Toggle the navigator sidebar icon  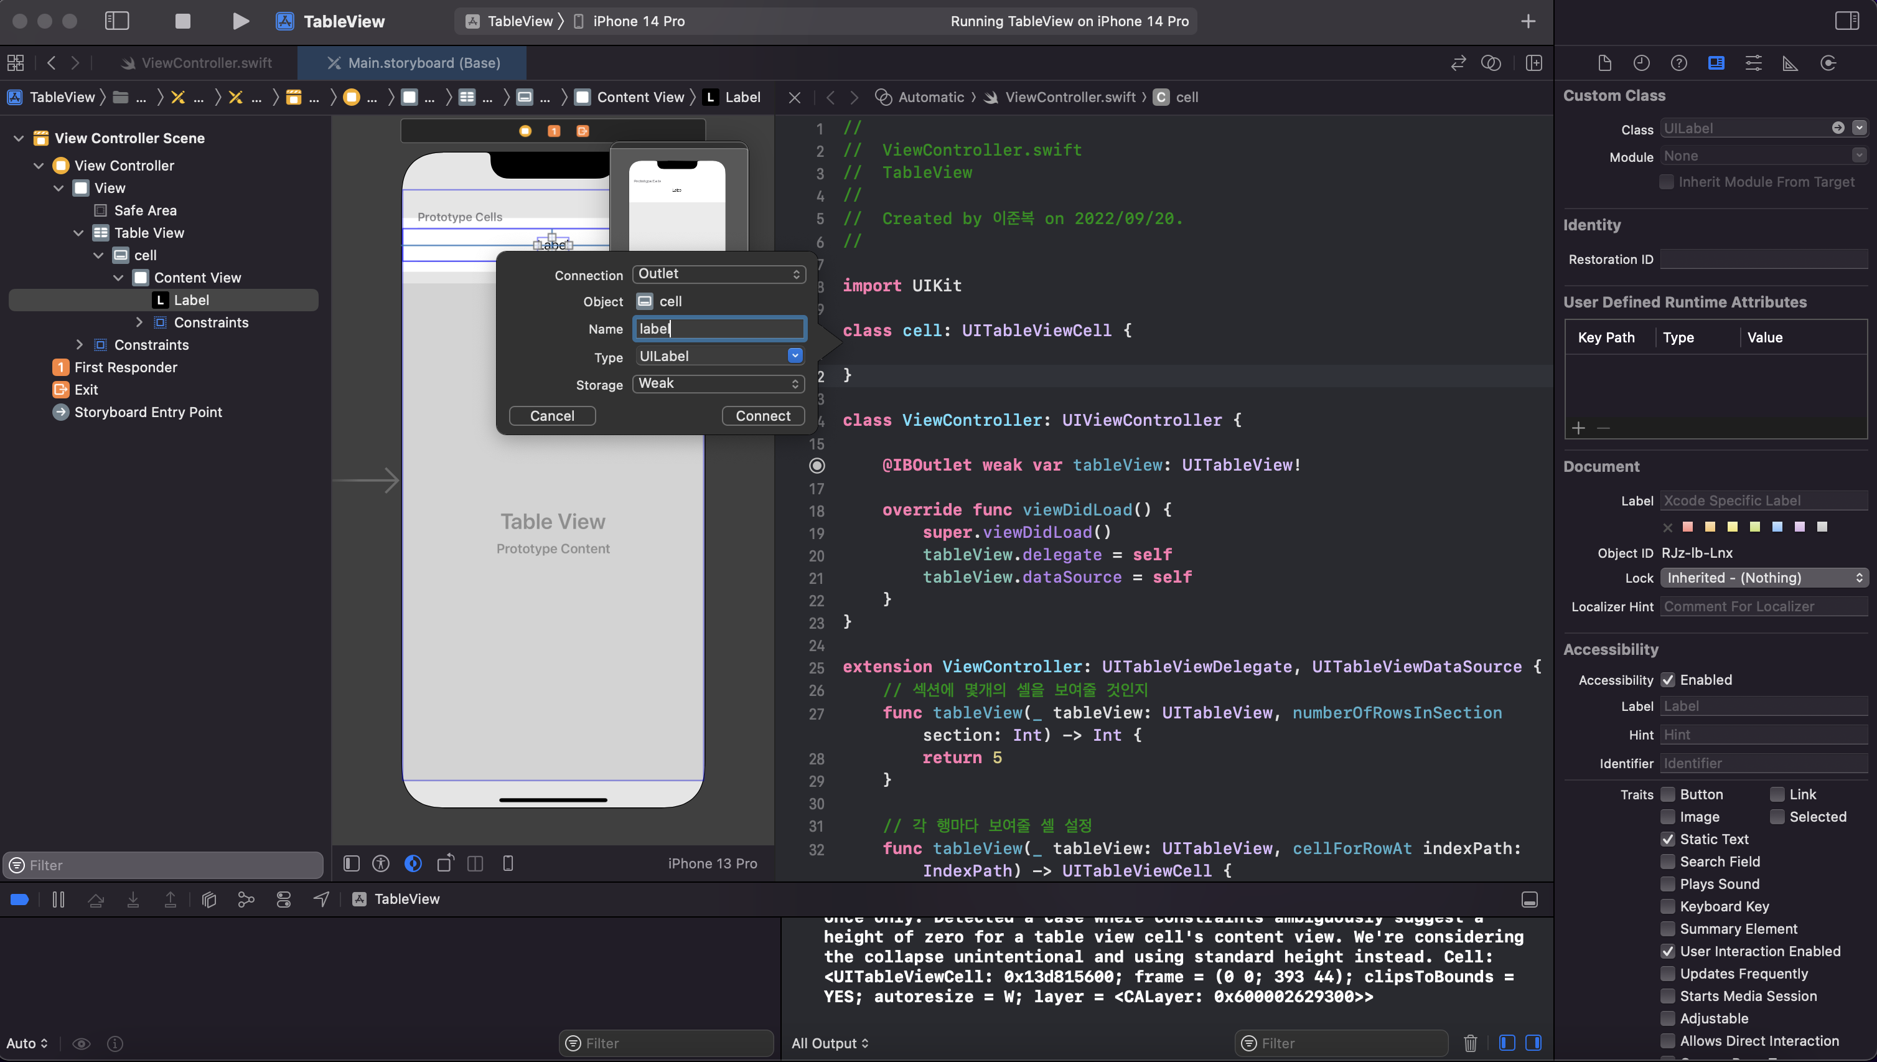pyautogui.click(x=116, y=21)
